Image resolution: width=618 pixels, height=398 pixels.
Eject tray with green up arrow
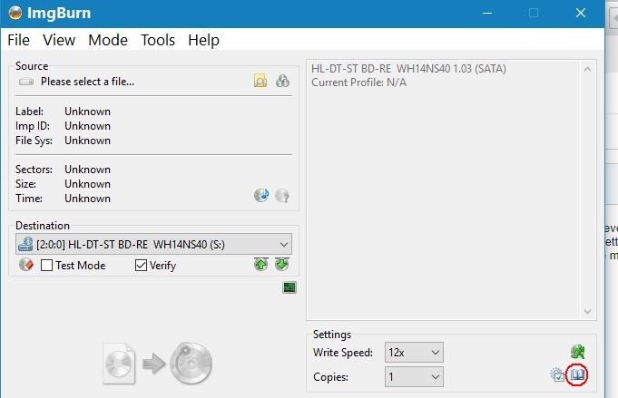pyautogui.click(x=261, y=265)
